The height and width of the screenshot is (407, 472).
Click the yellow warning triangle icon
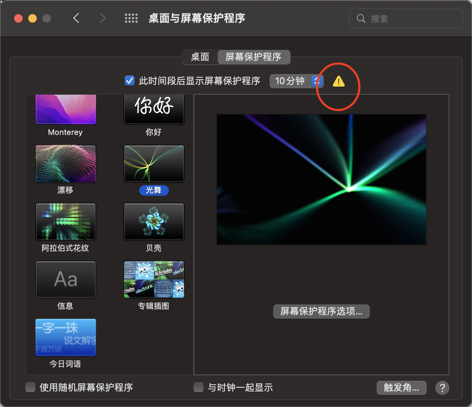[338, 82]
